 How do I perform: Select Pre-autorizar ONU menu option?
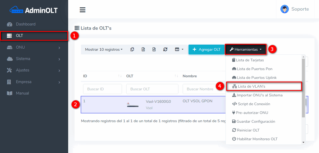coord(252,113)
